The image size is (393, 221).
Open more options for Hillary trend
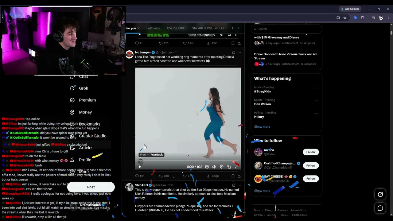[x=317, y=113]
